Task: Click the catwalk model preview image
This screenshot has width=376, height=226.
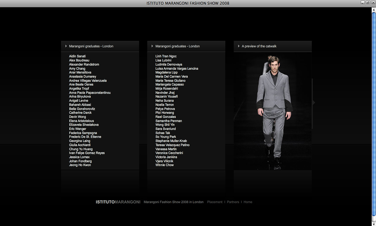Action: (x=273, y=111)
